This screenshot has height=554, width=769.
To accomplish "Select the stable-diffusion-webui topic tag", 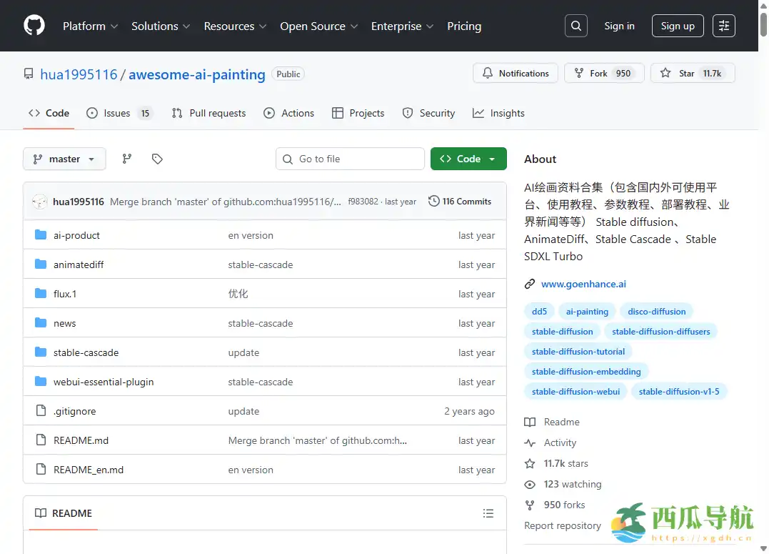I will tap(576, 391).
